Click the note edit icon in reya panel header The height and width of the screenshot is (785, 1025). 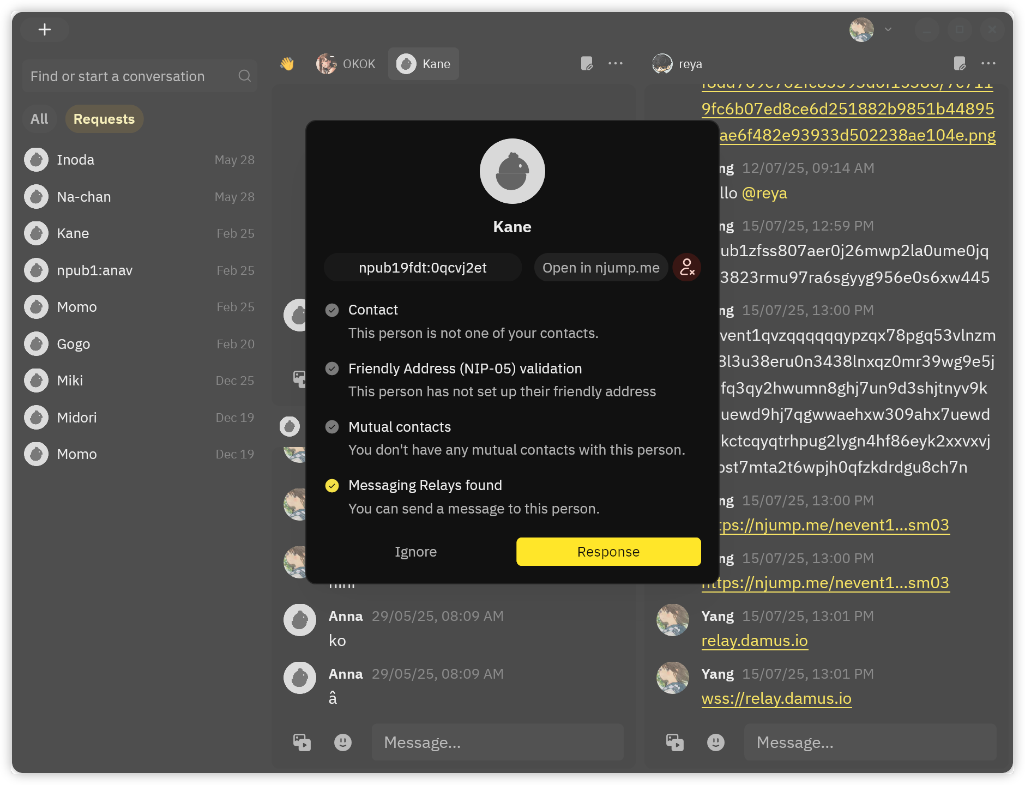[x=960, y=64]
